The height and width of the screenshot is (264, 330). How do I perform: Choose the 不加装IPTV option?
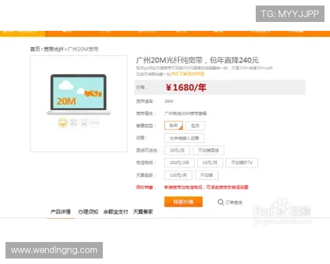coord(242,163)
